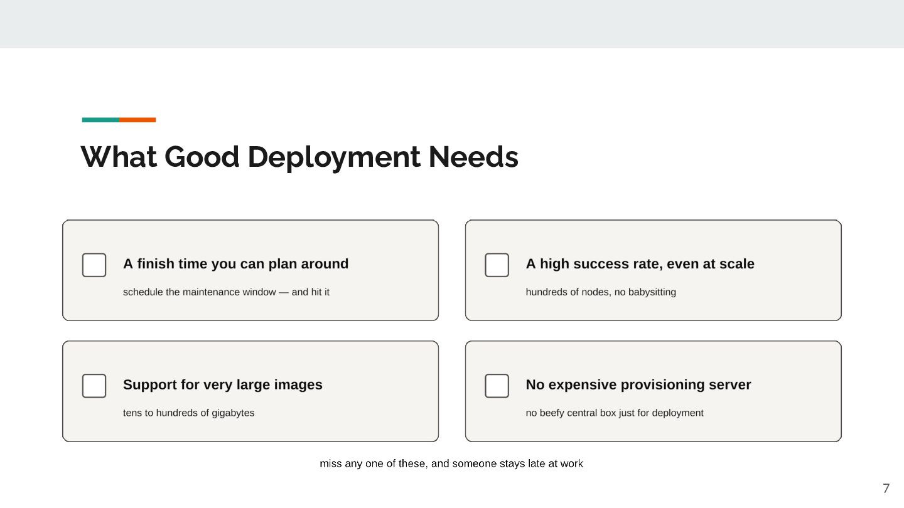The height and width of the screenshot is (508, 904).
Task: Tick the 'No expensive provisioning server' checkbox
Action: [497, 386]
